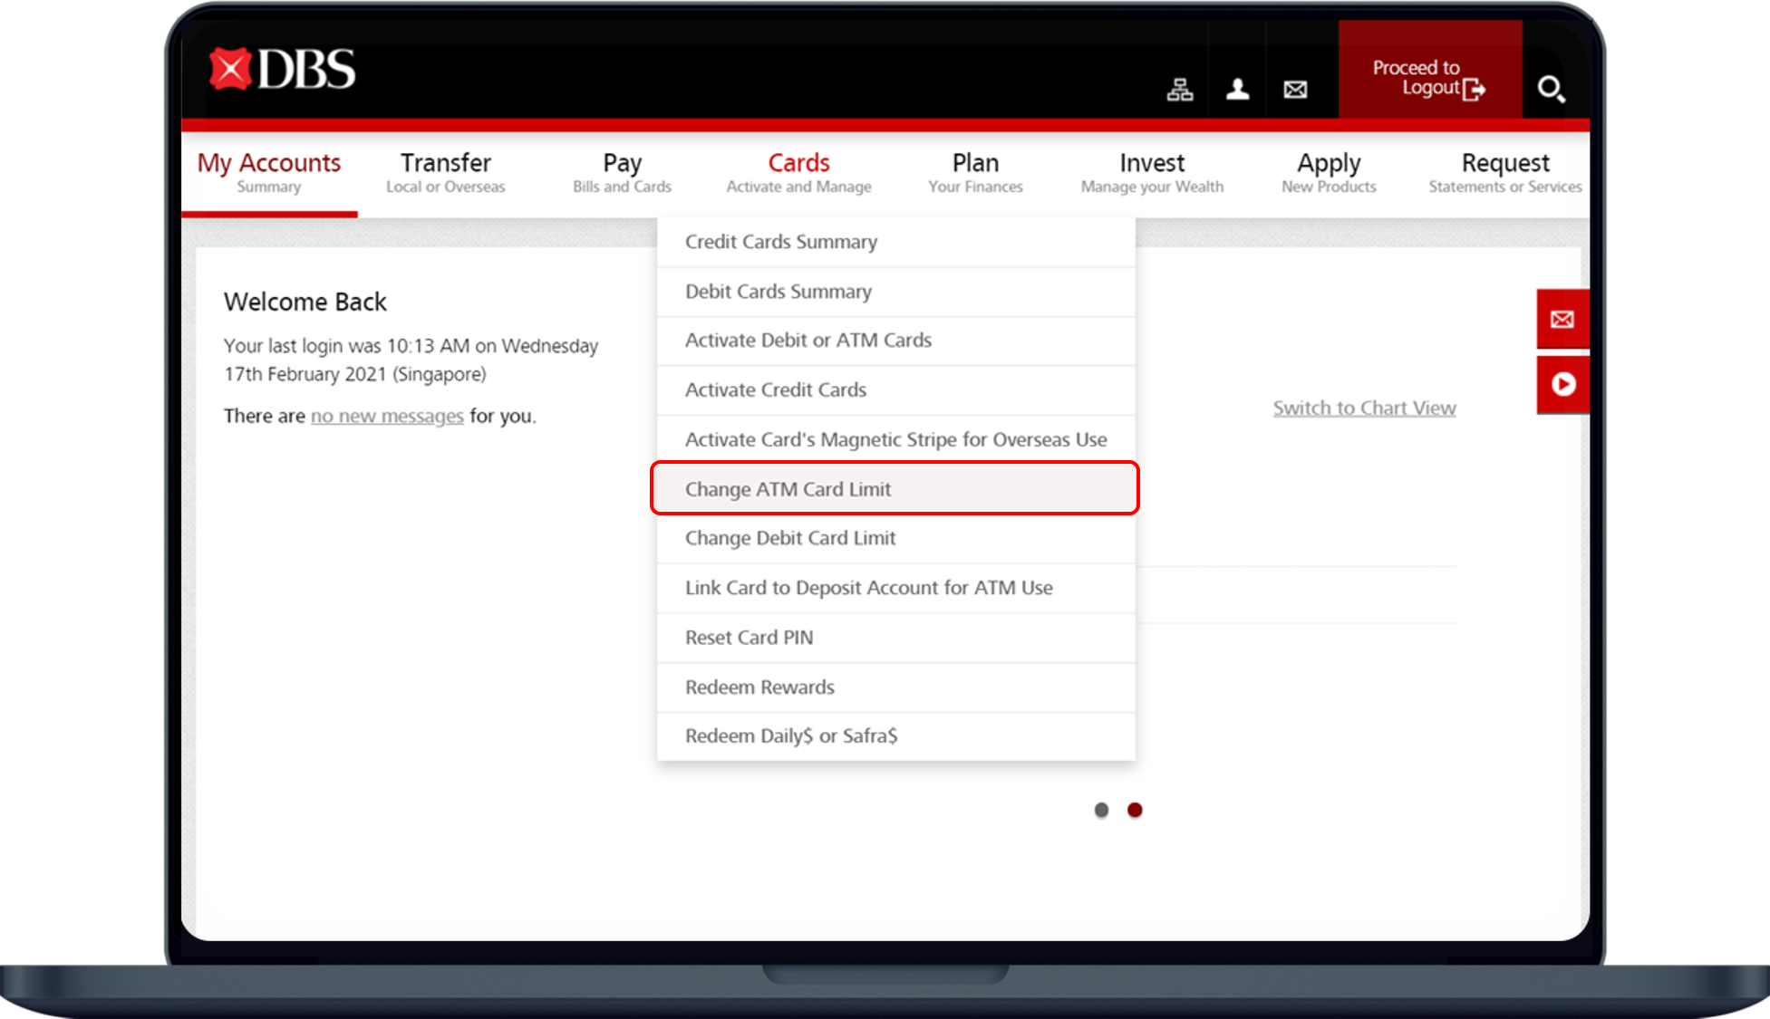Click Reset Card PIN menu entry
The image size is (1770, 1019).
click(x=750, y=637)
